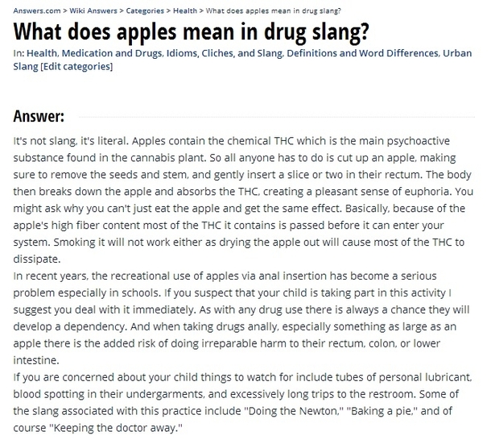Select the paragraph starting 'In recent years'

coord(241,318)
